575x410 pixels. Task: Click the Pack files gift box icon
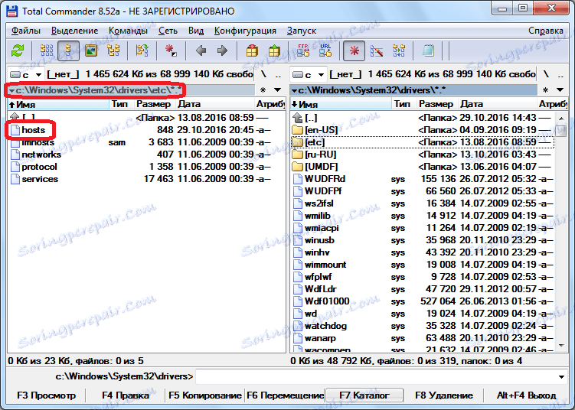[252, 50]
